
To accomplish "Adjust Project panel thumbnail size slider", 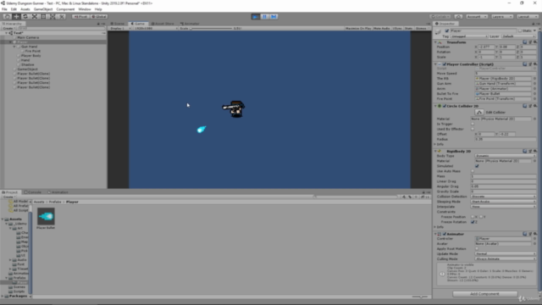I will 420,297.
